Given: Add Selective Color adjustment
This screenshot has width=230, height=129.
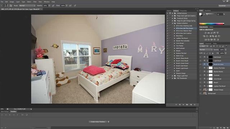Looking at the screenshot, I should (215, 40).
